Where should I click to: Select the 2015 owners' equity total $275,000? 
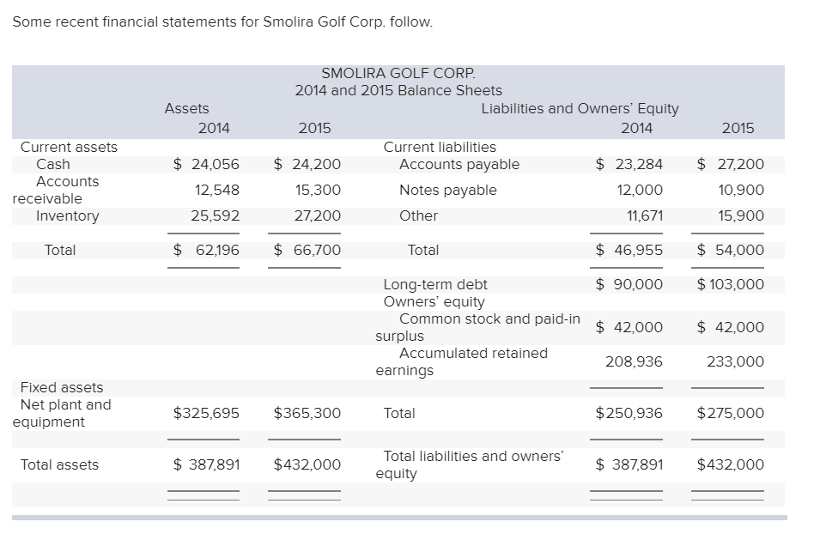click(730, 413)
